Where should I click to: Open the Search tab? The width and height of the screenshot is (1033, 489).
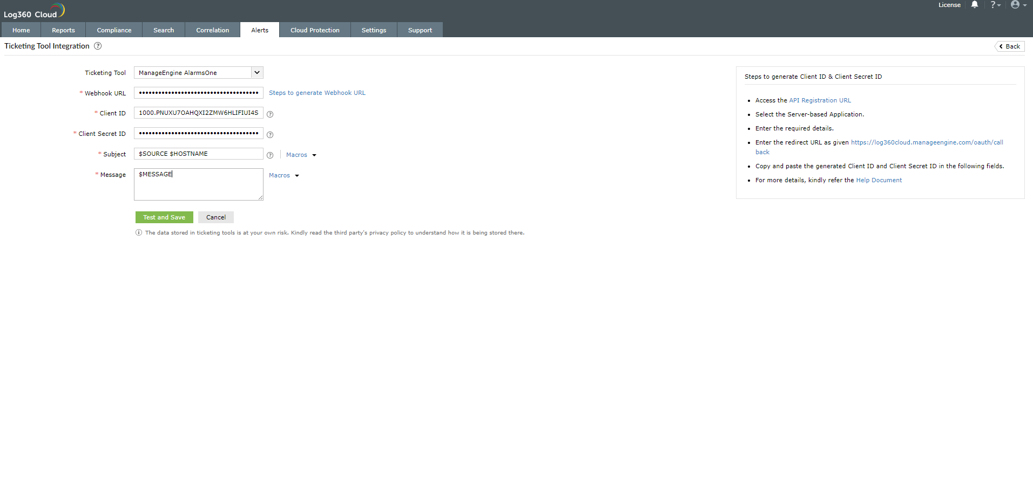[164, 30]
